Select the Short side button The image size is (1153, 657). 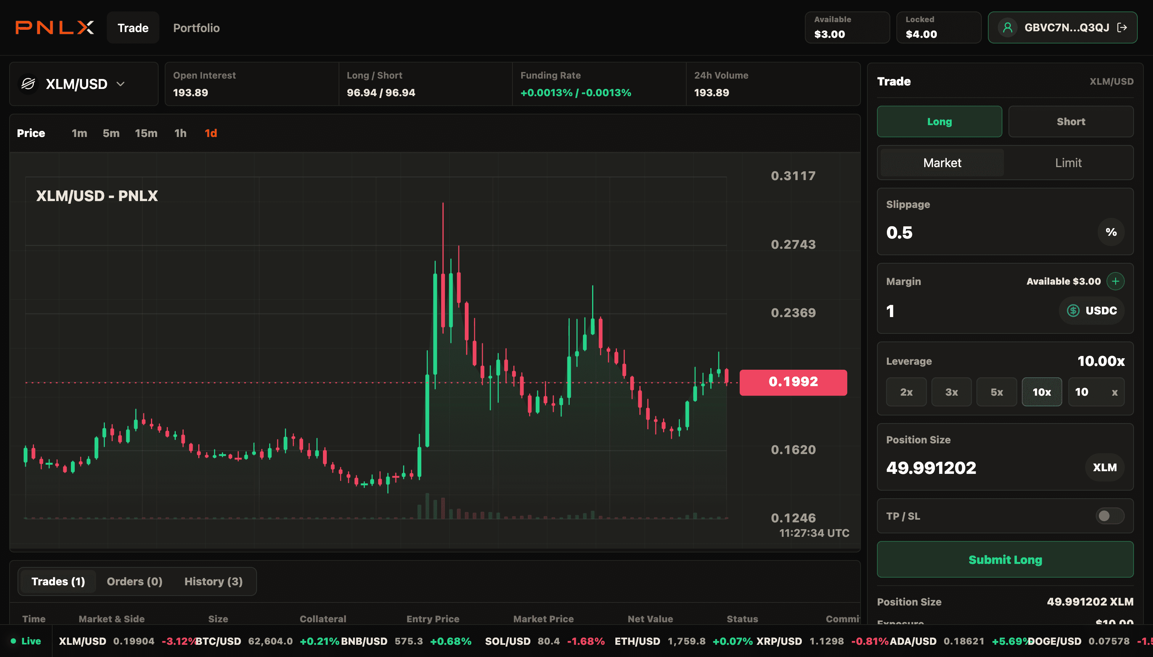[x=1071, y=121]
